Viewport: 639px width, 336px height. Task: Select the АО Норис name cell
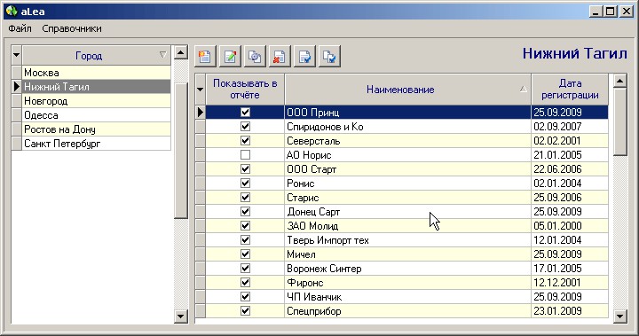(x=407, y=155)
